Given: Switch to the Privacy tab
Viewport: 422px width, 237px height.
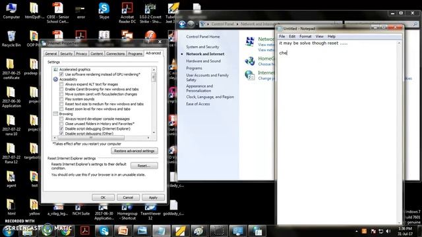Looking at the screenshot, I should click(x=81, y=54).
